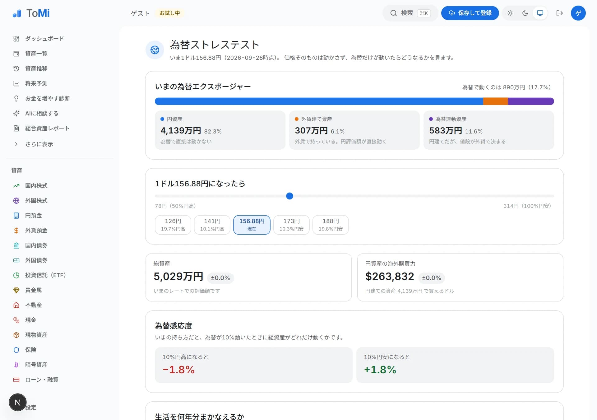Click the logout arrow icon in header

tap(559, 13)
